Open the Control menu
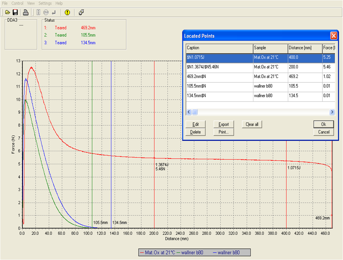This screenshot has height=260, width=343. [x=18, y=3]
